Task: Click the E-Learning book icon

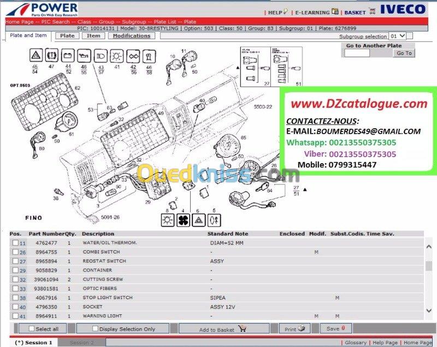Action: [335, 11]
